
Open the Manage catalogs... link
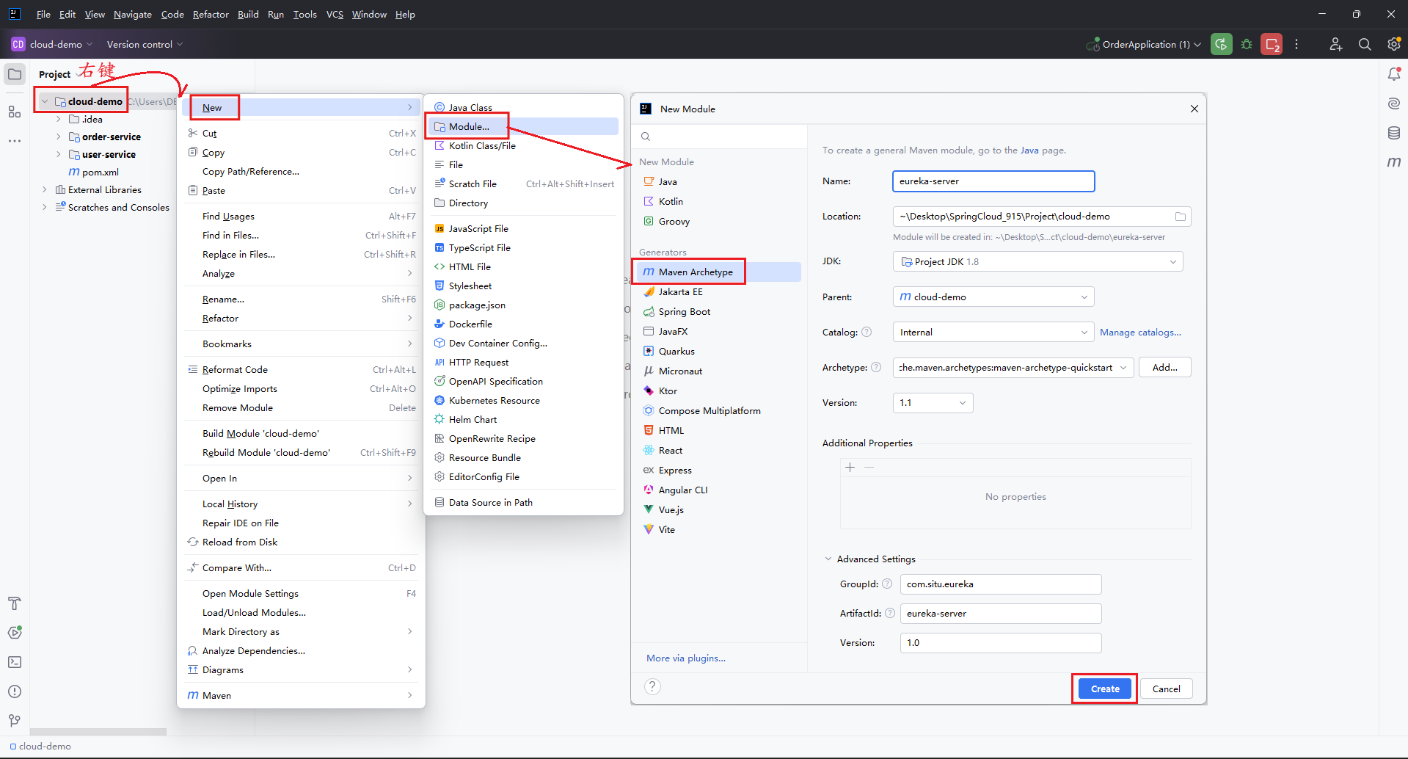click(x=1140, y=332)
